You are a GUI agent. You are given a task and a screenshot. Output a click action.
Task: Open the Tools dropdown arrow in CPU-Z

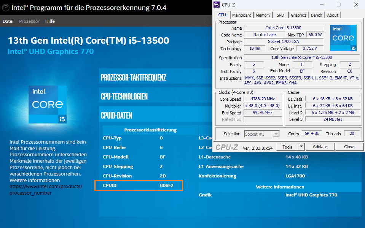301,147
